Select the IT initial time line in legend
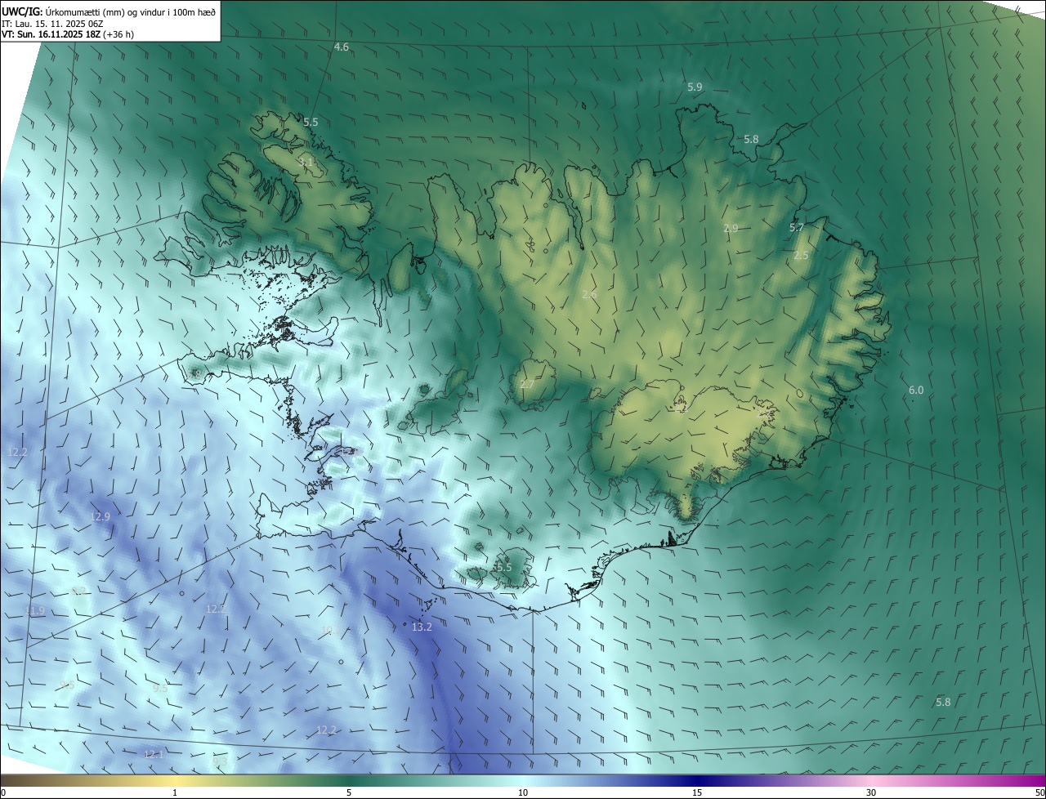The height and width of the screenshot is (799, 1046). 52,24
